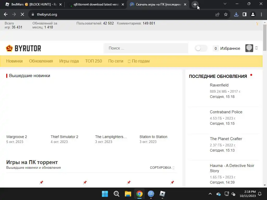Open Chrome three-dot menu
267x200 pixels.
(x=261, y=15)
